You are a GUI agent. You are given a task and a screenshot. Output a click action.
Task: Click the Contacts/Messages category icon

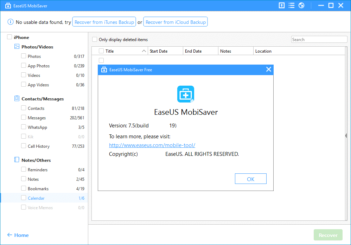[x=17, y=99]
